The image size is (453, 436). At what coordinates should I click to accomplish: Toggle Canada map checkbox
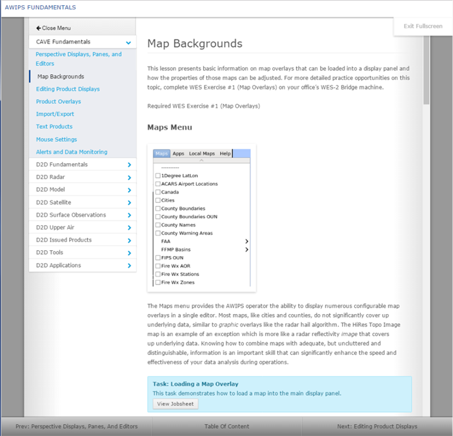(157, 192)
